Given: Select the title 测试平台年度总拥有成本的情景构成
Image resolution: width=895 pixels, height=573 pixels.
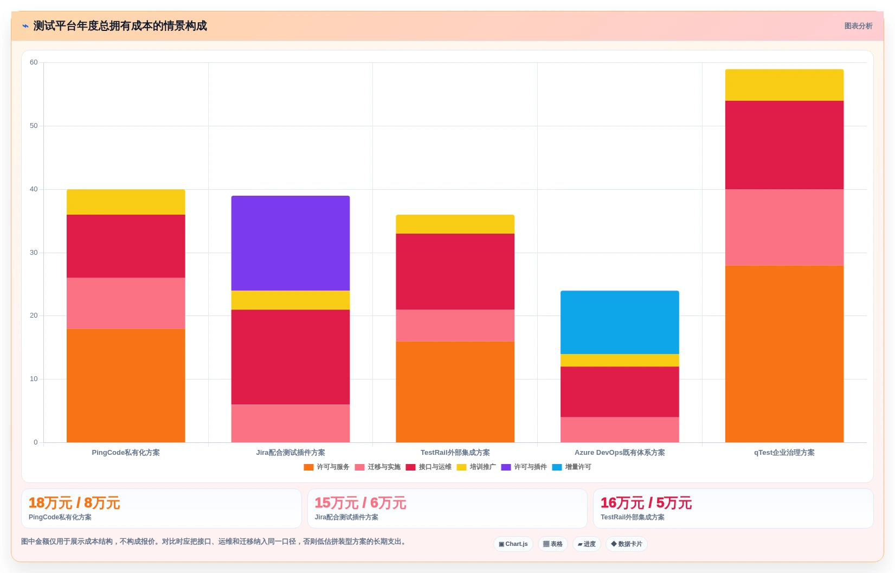Looking at the screenshot, I should [120, 26].
